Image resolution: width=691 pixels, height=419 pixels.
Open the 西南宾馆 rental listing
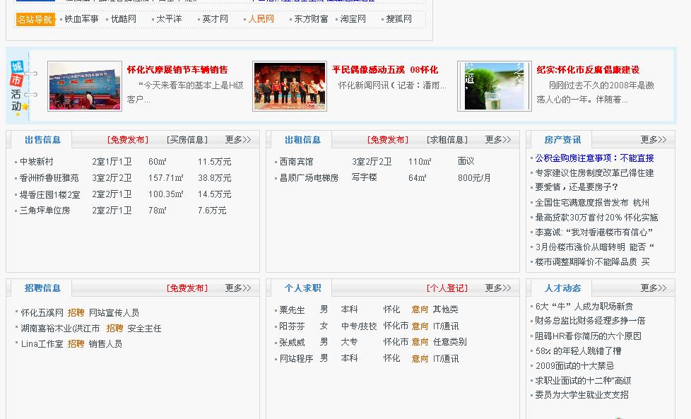(x=296, y=162)
